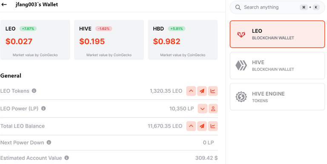The width and height of the screenshot is (327, 164).
Task: Show info for LEO Power (LP)
Action: click(43, 108)
